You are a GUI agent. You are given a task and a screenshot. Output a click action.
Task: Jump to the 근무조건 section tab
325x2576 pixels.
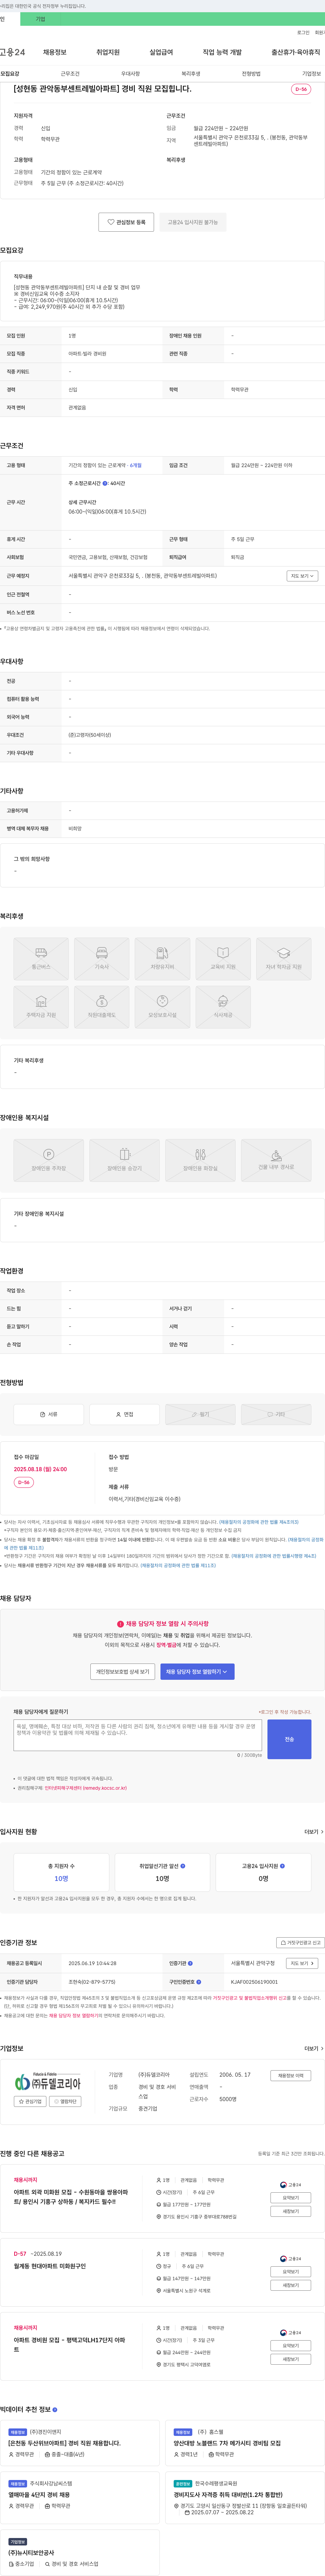click(x=70, y=74)
